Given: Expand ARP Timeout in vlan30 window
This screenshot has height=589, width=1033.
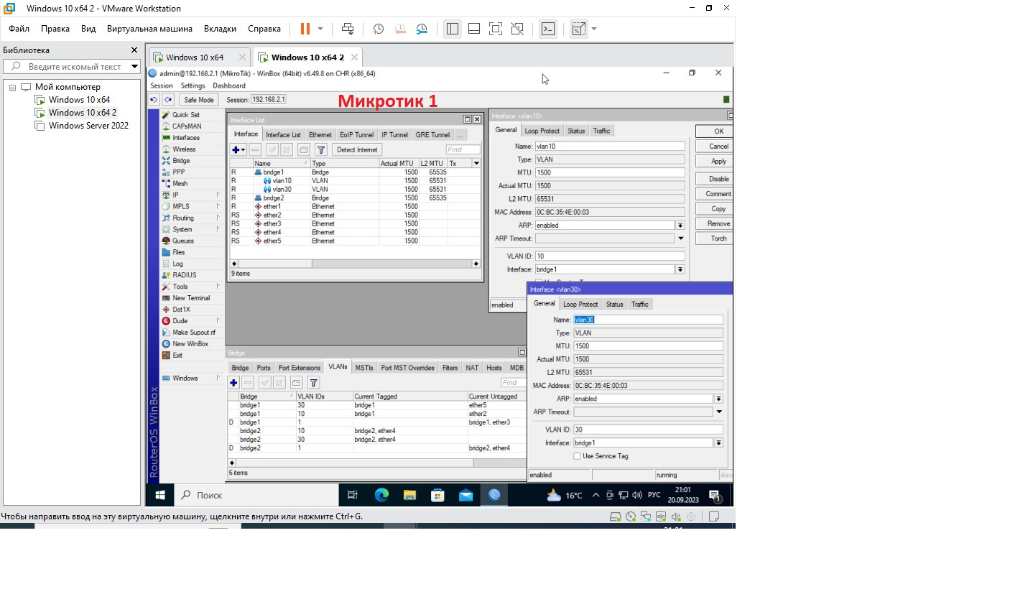Looking at the screenshot, I should [x=718, y=412].
